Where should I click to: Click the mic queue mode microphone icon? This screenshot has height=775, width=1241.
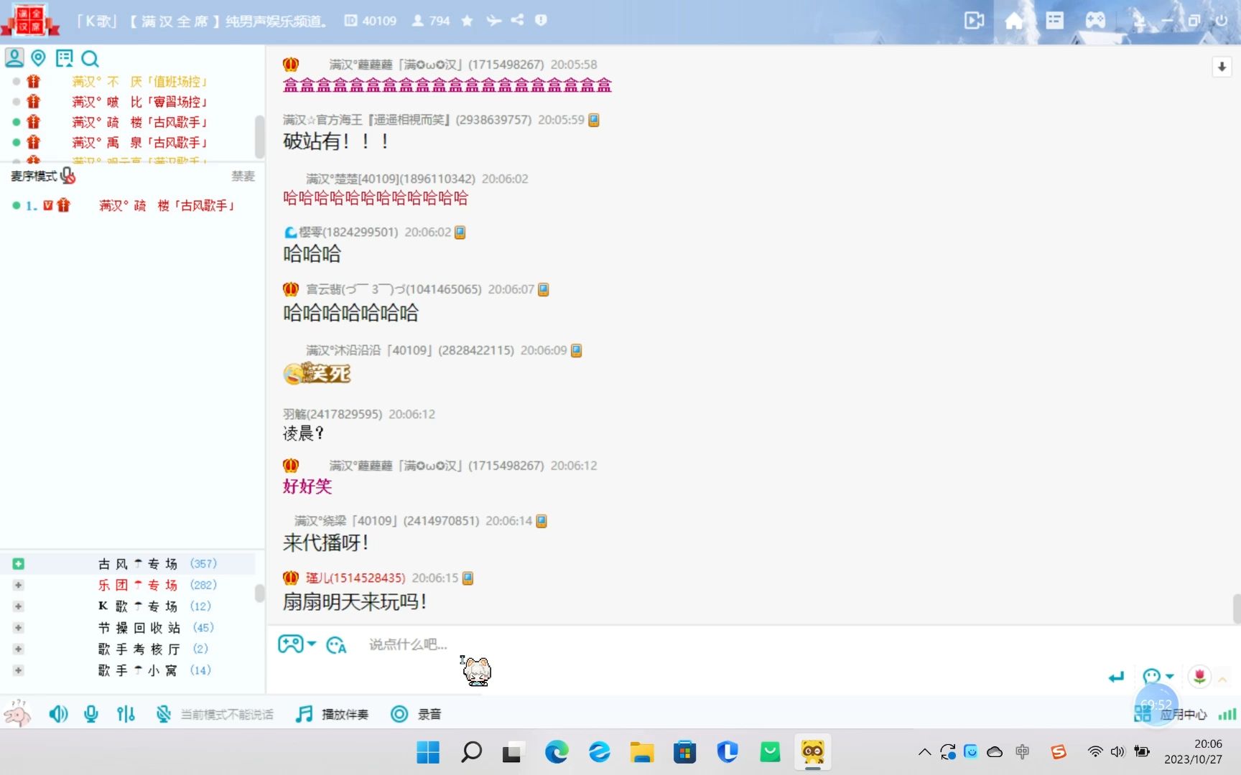point(68,176)
